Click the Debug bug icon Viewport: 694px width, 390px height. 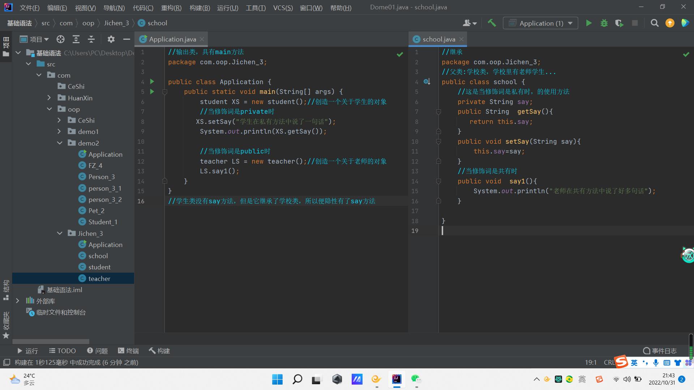pyautogui.click(x=604, y=23)
